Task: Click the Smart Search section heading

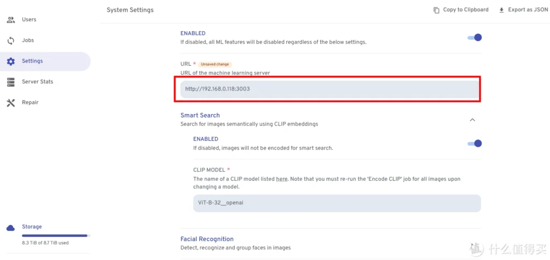Action: (200, 115)
